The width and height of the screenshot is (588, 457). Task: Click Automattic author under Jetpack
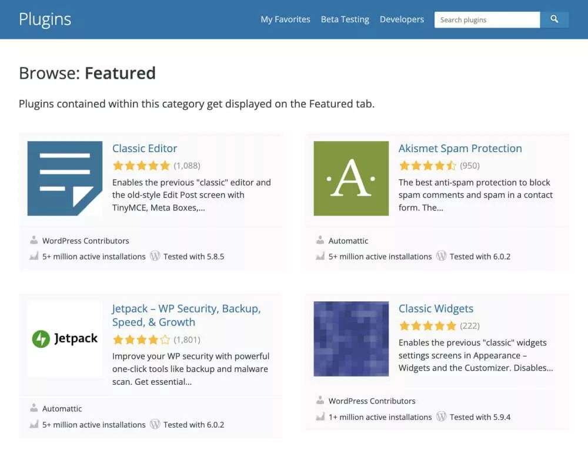[x=62, y=409]
